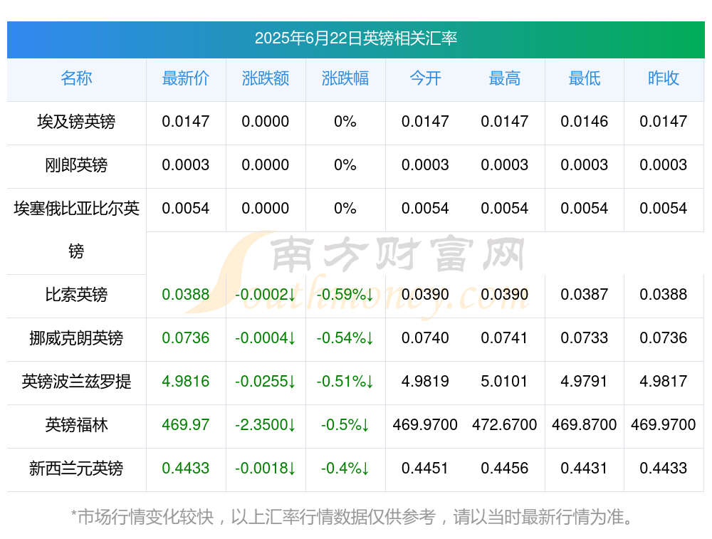Image resolution: width=712 pixels, height=539 pixels.
Task: Click 比索英镑 lowest price 0.0387
Action: click(585, 295)
